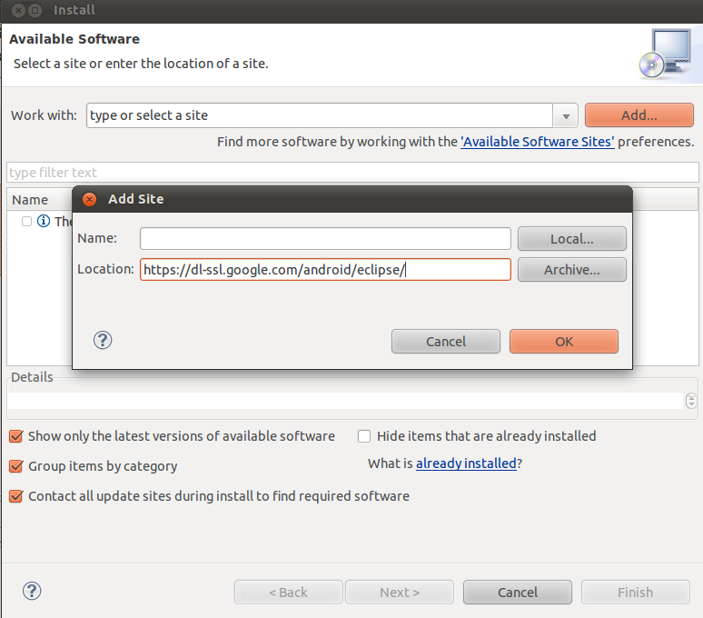Click the type filter text box
This screenshot has height=618, width=703.
point(352,172)
